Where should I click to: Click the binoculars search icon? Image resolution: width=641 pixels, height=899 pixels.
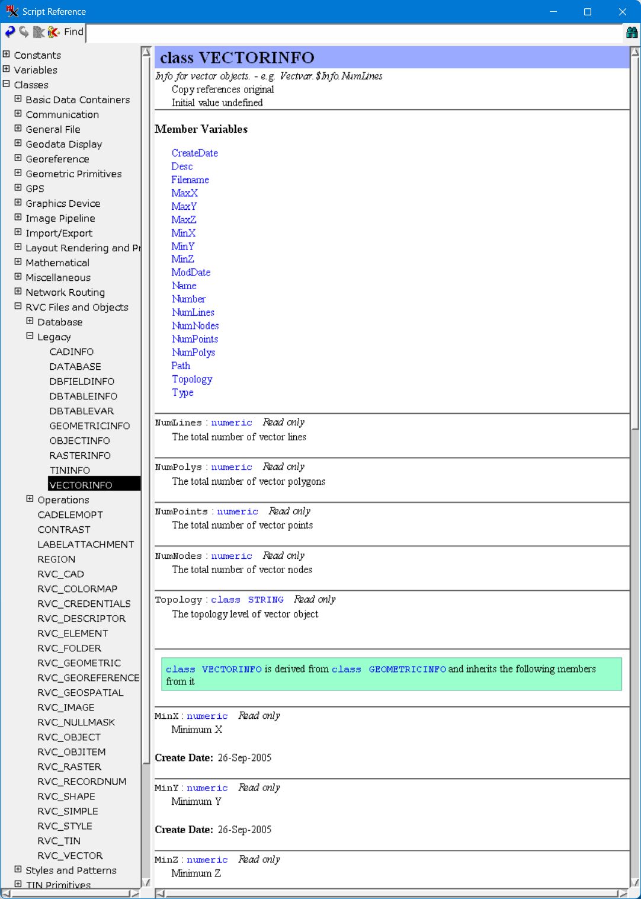pos(632,33)
